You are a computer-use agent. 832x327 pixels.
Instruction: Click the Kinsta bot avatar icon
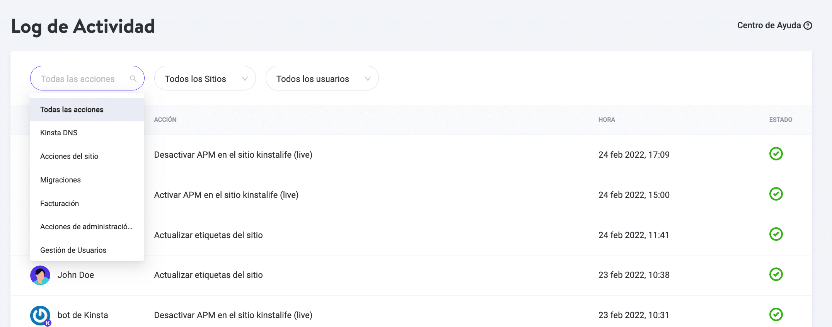pyautogui.click(x=40, y=315)
